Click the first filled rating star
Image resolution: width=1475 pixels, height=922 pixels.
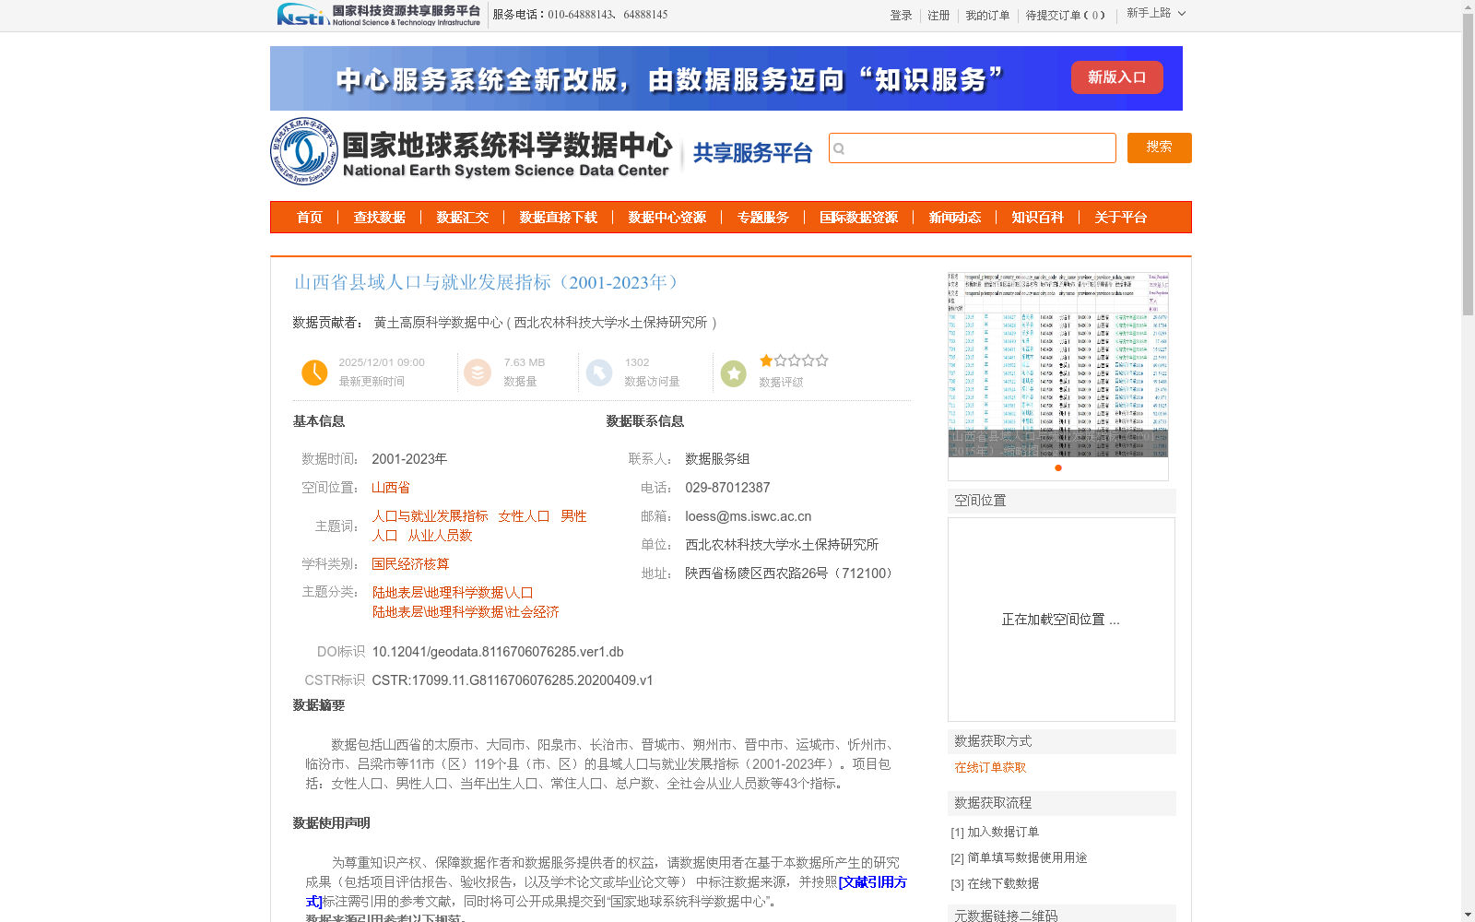pos(766,361)
